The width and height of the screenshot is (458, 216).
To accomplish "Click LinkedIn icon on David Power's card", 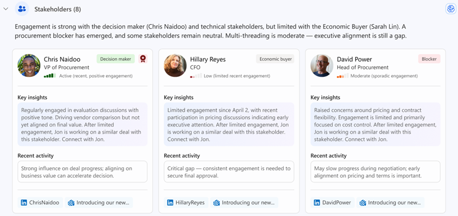I will pos(317,203).
